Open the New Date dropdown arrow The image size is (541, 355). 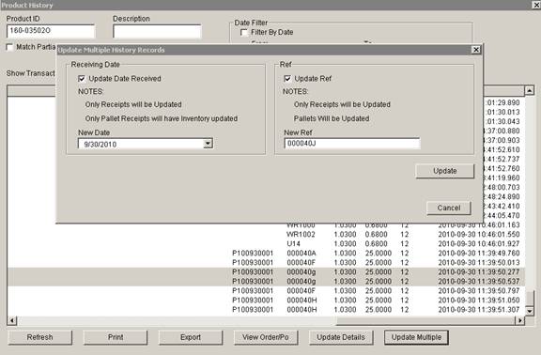(208, 144)
